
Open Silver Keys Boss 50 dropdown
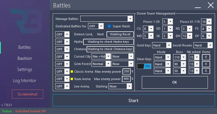pyautogui.click(x=179, y=71)
